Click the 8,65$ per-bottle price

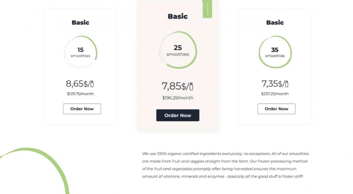coord(77,83)
